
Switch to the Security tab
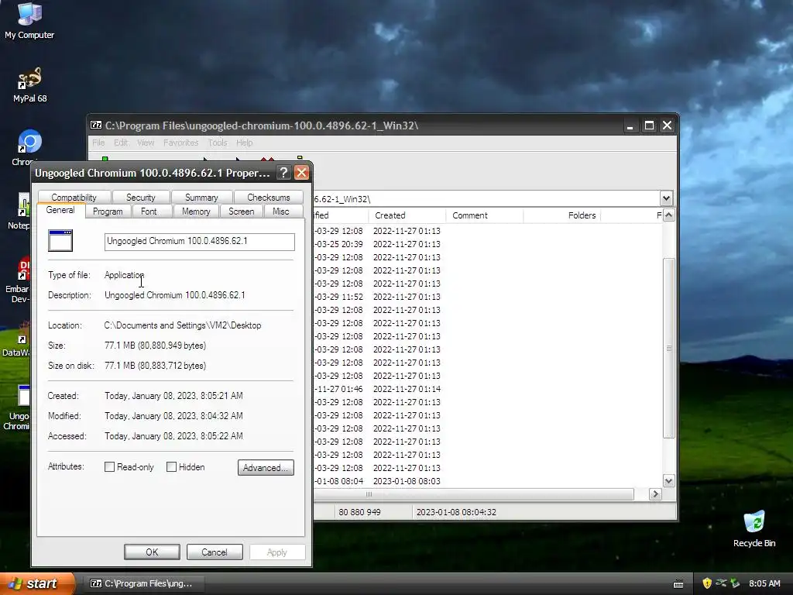141,198
